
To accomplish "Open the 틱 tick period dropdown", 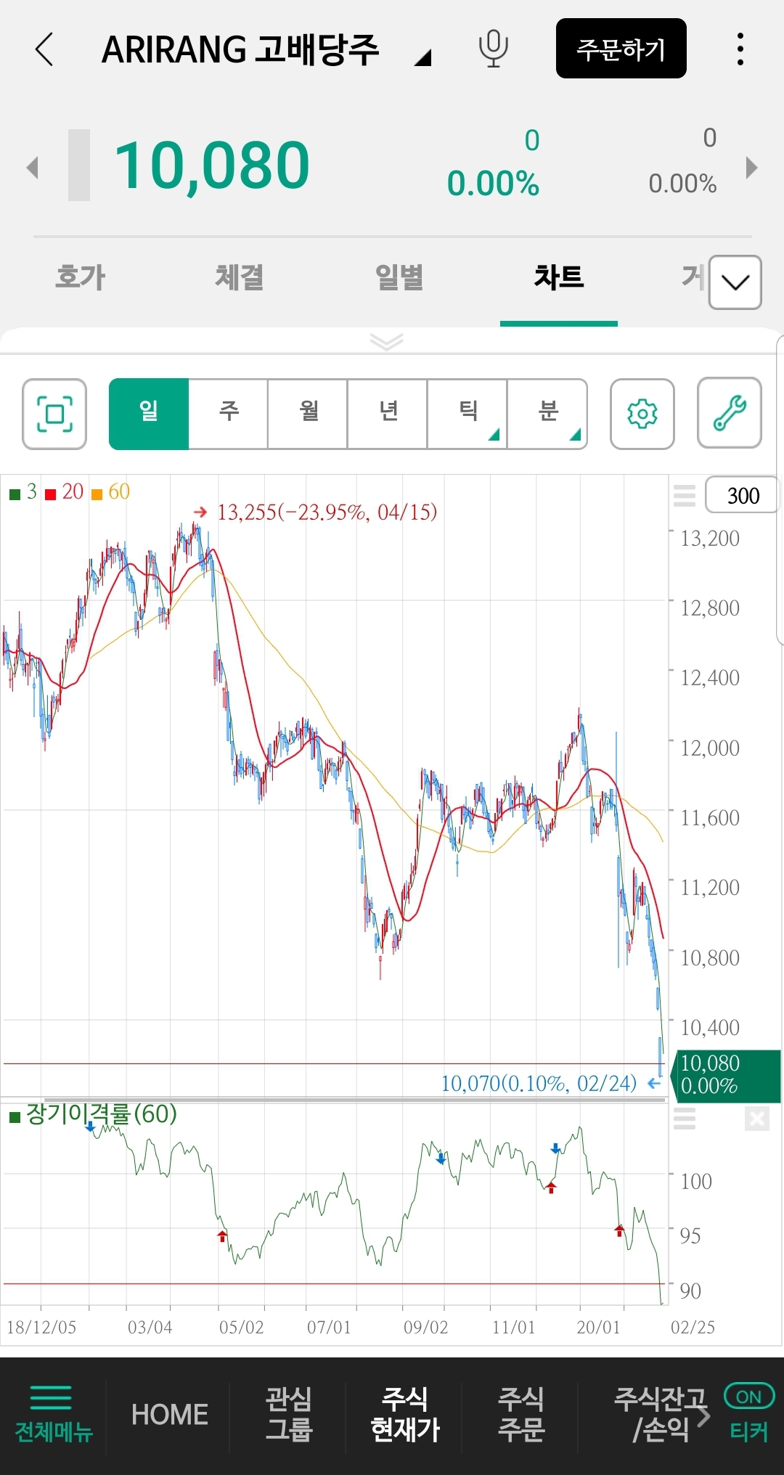I will (x=468, y=414).
